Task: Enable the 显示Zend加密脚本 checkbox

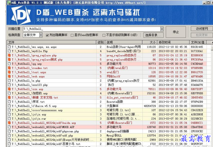Action: click(72, 35)
